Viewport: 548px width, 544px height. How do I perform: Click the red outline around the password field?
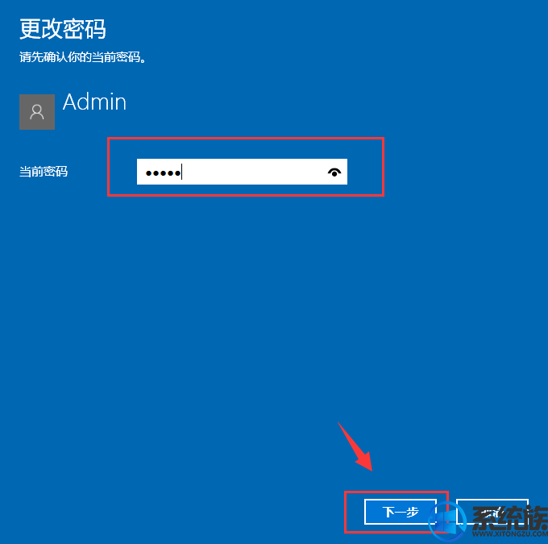pos(246,139)
